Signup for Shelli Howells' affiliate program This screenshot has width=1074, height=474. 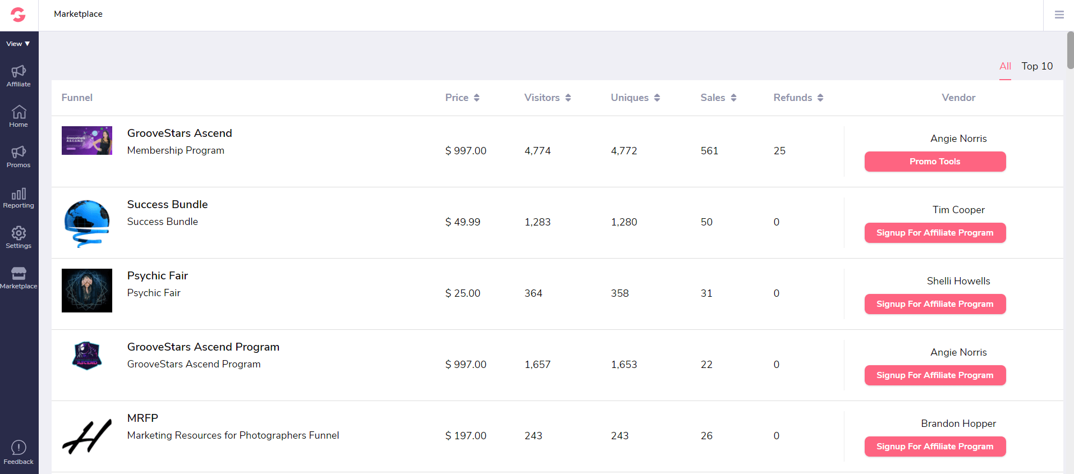(x=935, y=304)
